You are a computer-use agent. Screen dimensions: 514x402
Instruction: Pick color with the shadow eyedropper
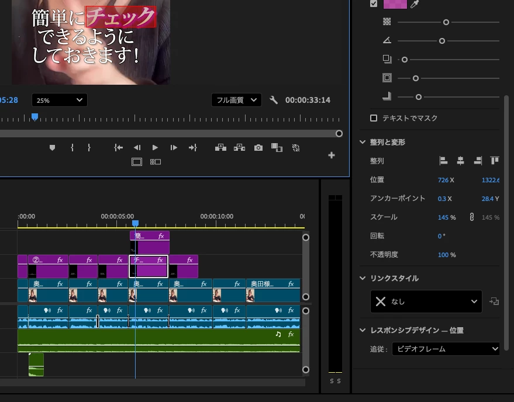tap(415, 4)
